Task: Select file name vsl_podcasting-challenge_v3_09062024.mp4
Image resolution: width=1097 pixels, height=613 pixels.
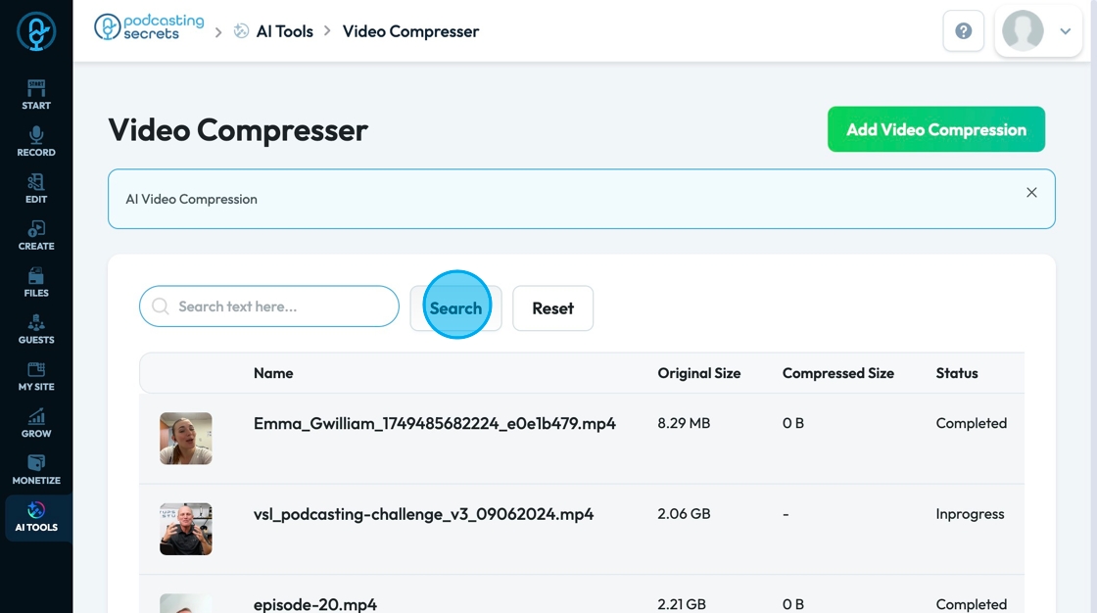Action: point(423,514)
